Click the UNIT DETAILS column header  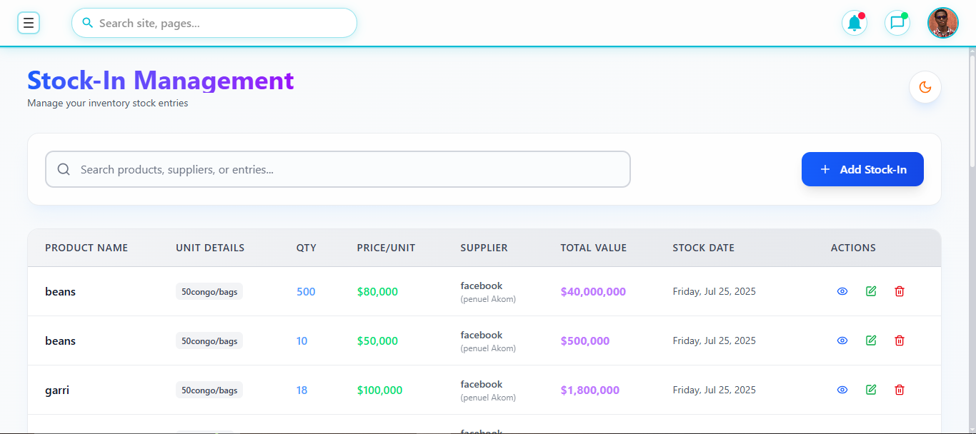pyautogui.click(x=210, y=248)
